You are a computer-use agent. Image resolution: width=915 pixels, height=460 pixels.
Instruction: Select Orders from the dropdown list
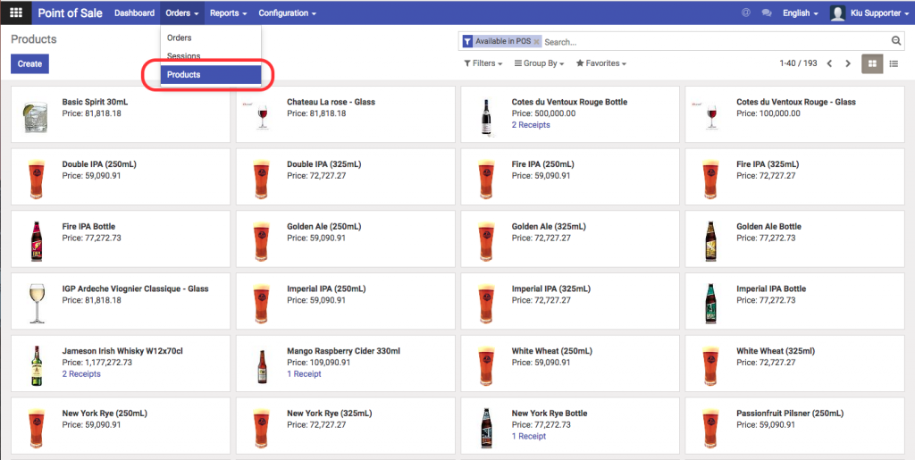pyautogui.click(x=211, y=38)
